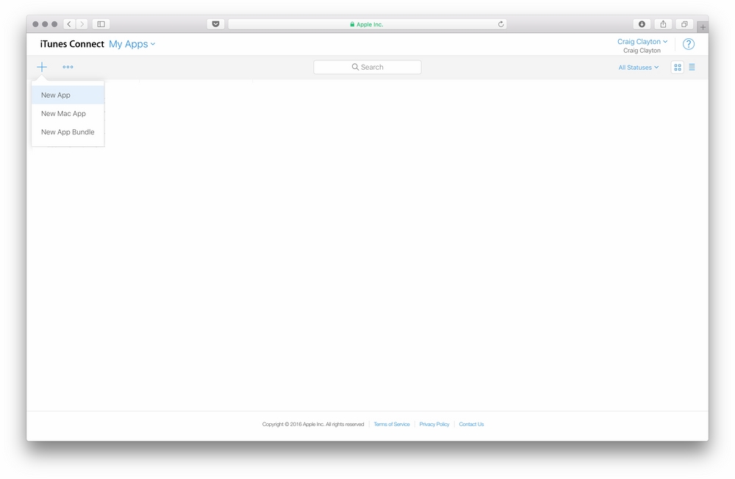Image resolution: width=735 pixels, height=479 pixels.
Task: Reload the page using refresh icon
Action: (x=501, y=24)
